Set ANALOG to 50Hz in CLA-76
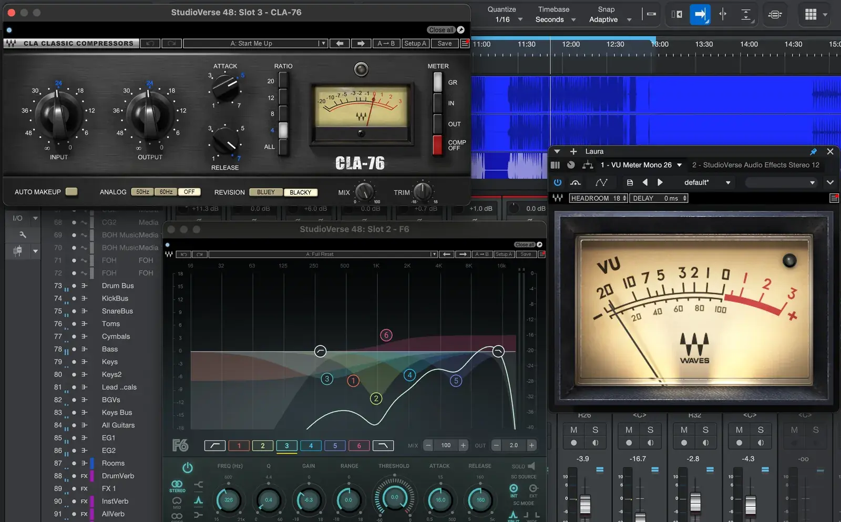 click(x=142, y=192)
